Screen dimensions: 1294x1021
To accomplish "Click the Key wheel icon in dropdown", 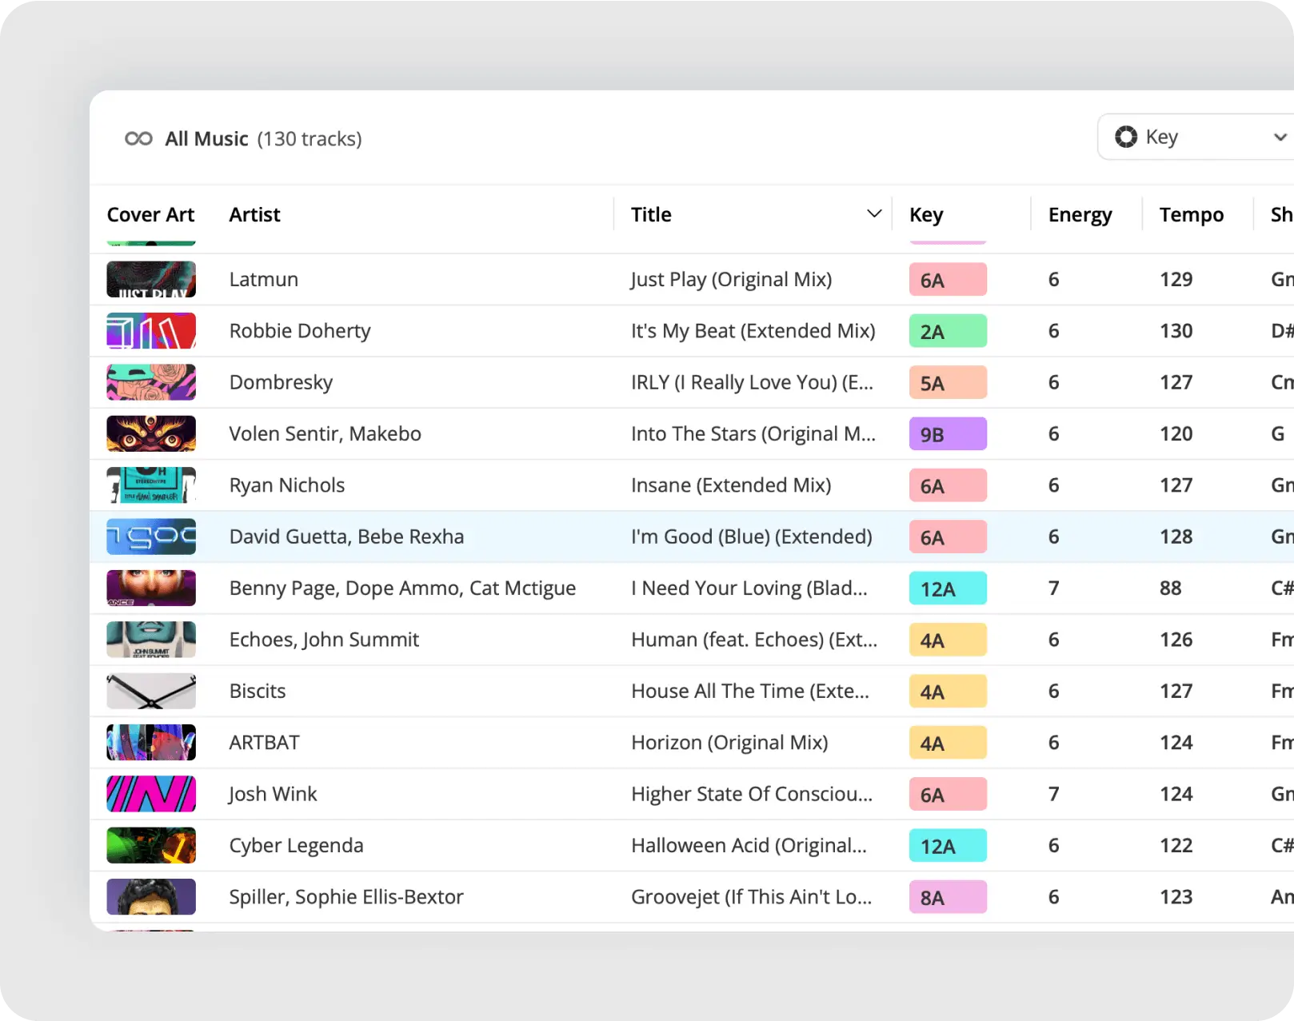I will [1126, 138].
